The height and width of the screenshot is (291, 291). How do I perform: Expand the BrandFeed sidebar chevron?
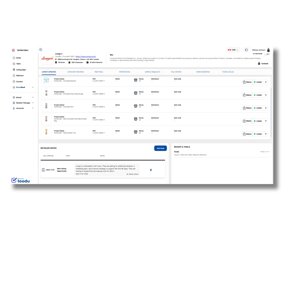click(33, 87)
